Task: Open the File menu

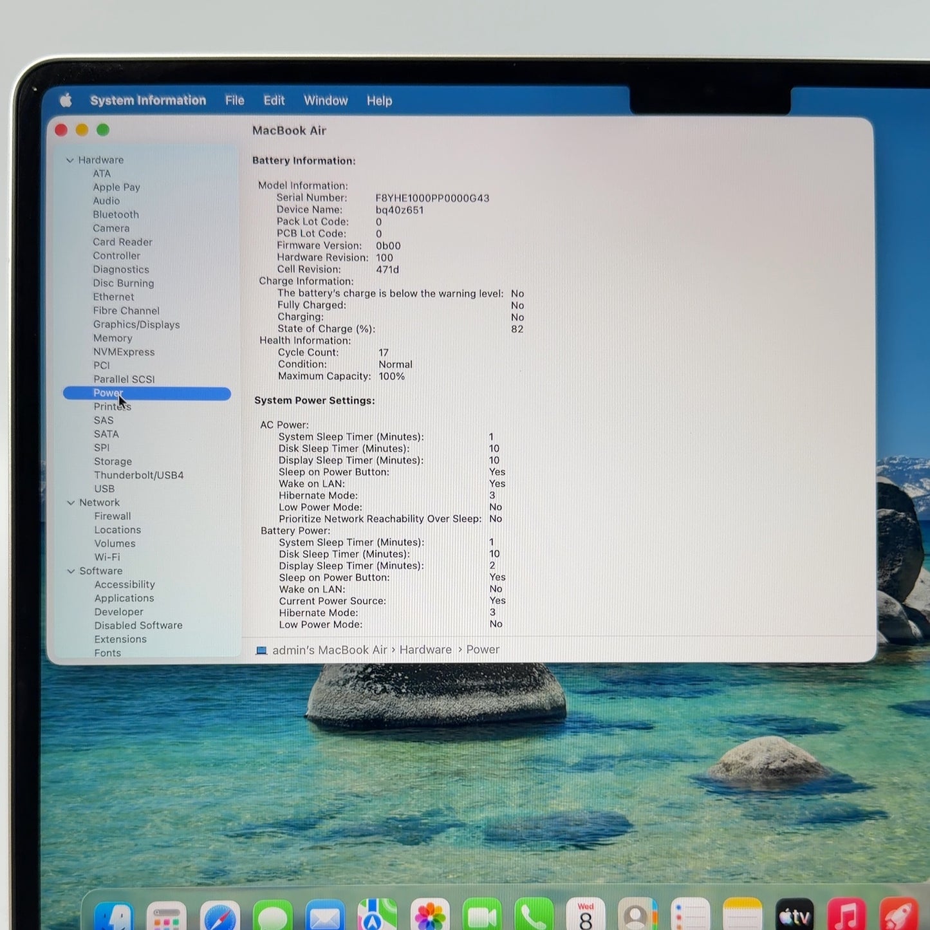Action: (x=235, y=100)
